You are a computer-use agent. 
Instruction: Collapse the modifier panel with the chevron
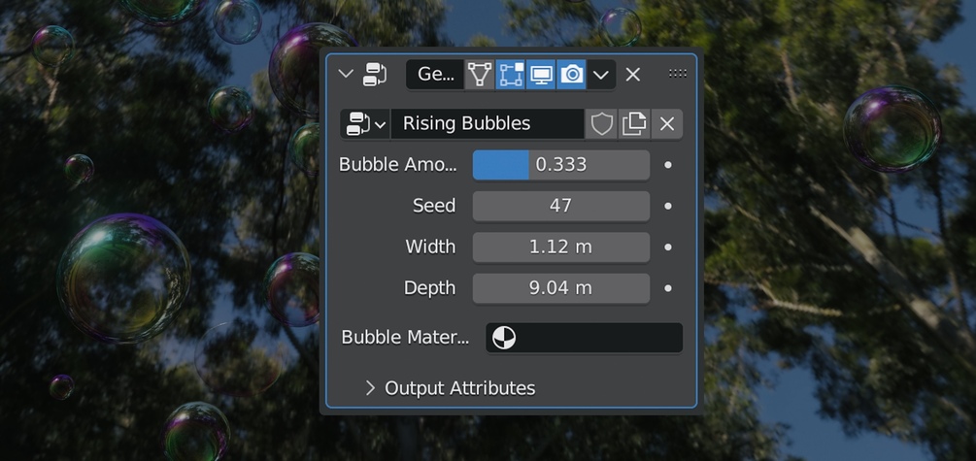[346, 75]
